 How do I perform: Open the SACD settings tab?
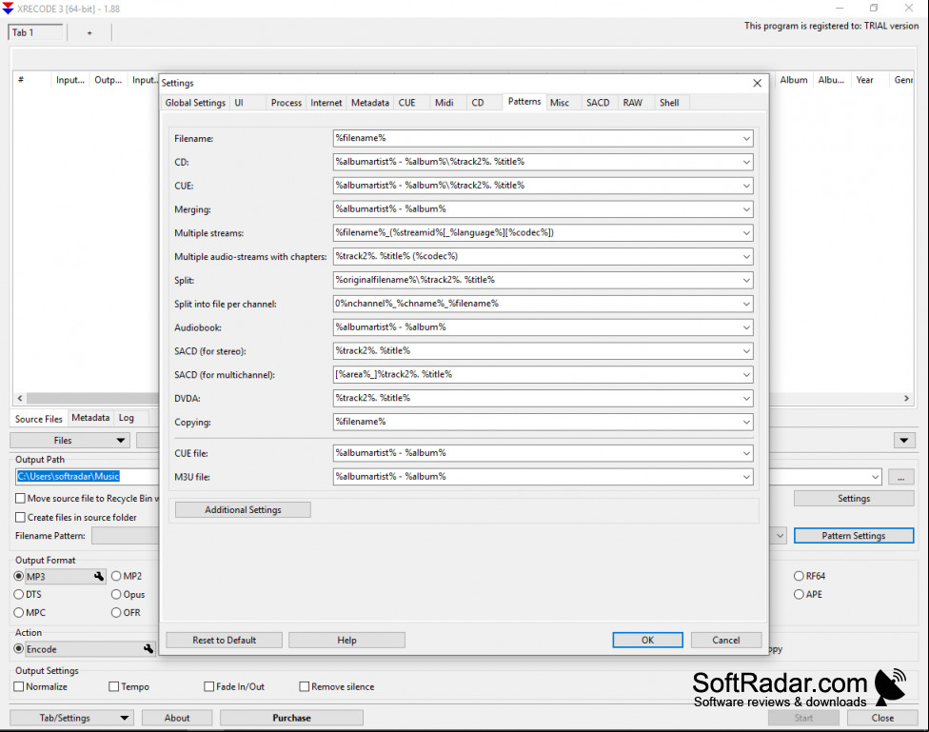(598, 103)
